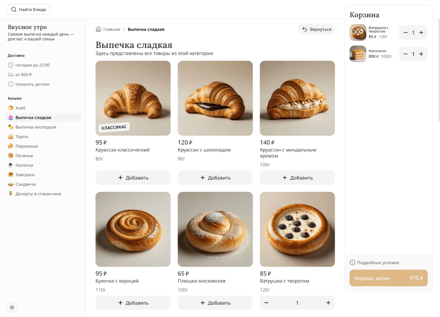Click the home icon in breadcrumb
The width and height of the screenshot is (440, 317).
click(x=98, y=29)
